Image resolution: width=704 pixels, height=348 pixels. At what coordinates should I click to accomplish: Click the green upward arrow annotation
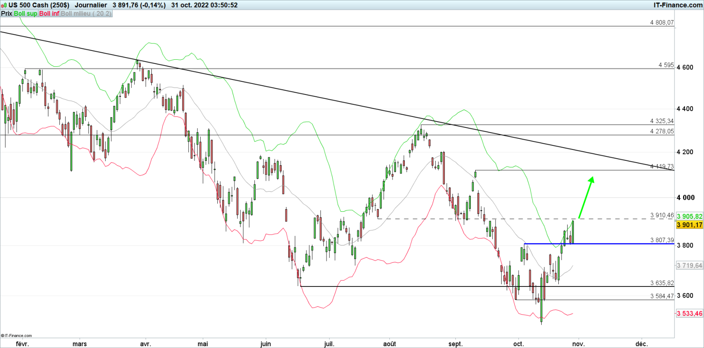[x=586, y=197]
